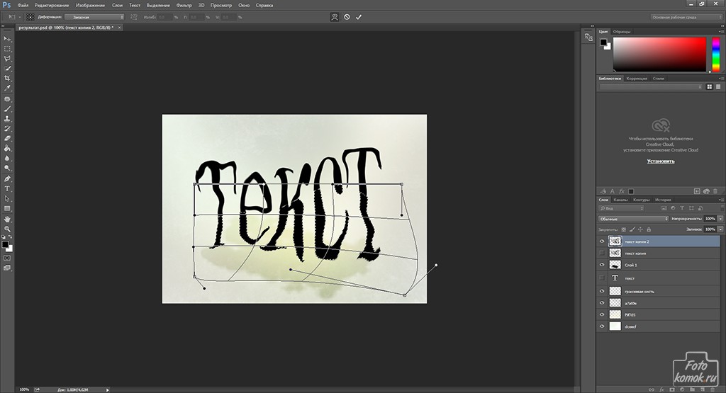This screenshot has height=393, width=726.
Task: Expand the Непрозрачность opacity dropdown arrow
Action: pyautogui.click(x=720, y=219)
